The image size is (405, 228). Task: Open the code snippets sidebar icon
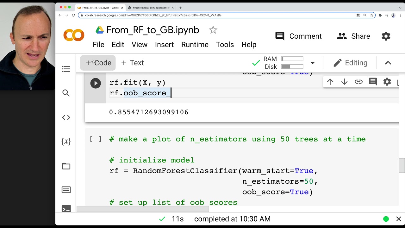tap(66, 117)
